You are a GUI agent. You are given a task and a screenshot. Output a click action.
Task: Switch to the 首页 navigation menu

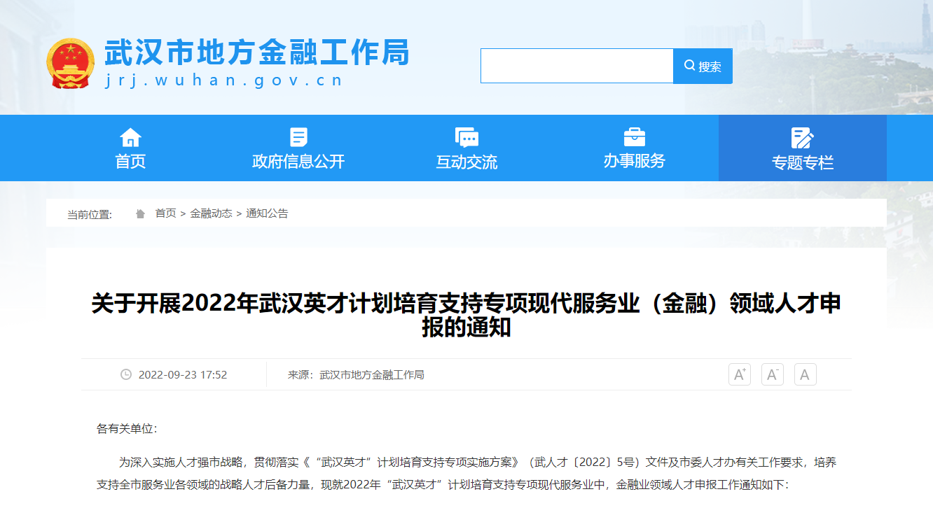pyautogui.click(x=130, y=160)
